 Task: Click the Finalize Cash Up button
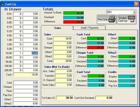[127, 19]
